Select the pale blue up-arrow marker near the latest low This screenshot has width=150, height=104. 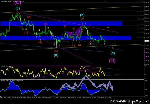tap(105, 44)
